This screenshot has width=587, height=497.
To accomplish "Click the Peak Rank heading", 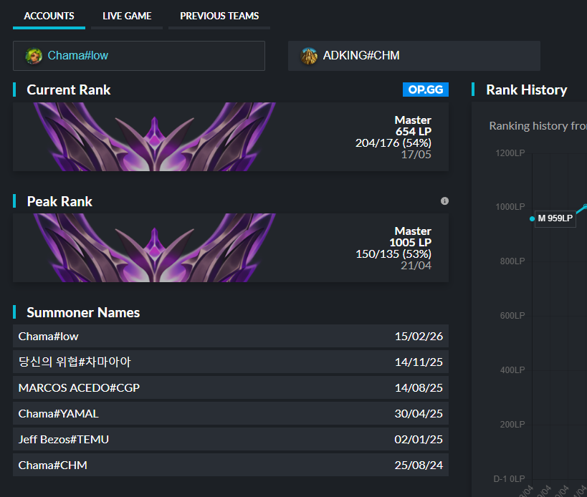I will [x=59, y=201].
